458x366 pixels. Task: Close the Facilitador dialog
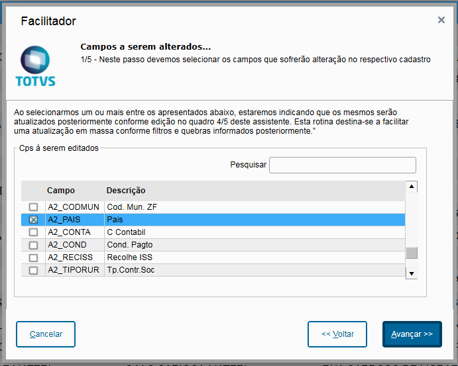pos(441,21)
